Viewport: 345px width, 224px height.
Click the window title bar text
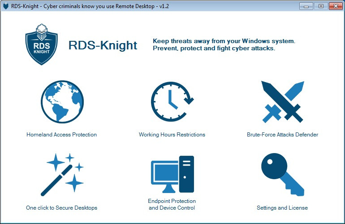tap(90, 6)
